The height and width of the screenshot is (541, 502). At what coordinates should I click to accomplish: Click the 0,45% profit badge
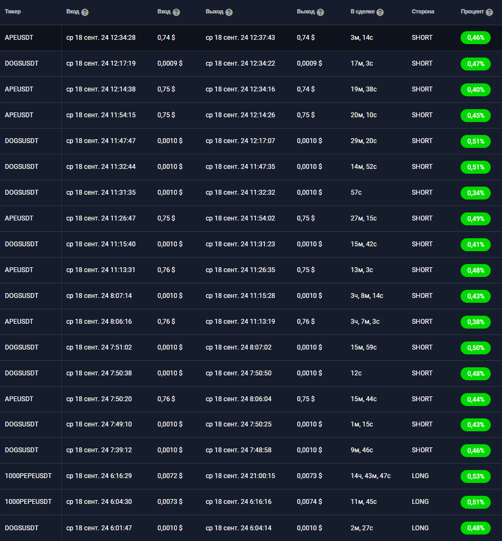tap(476, 116)
